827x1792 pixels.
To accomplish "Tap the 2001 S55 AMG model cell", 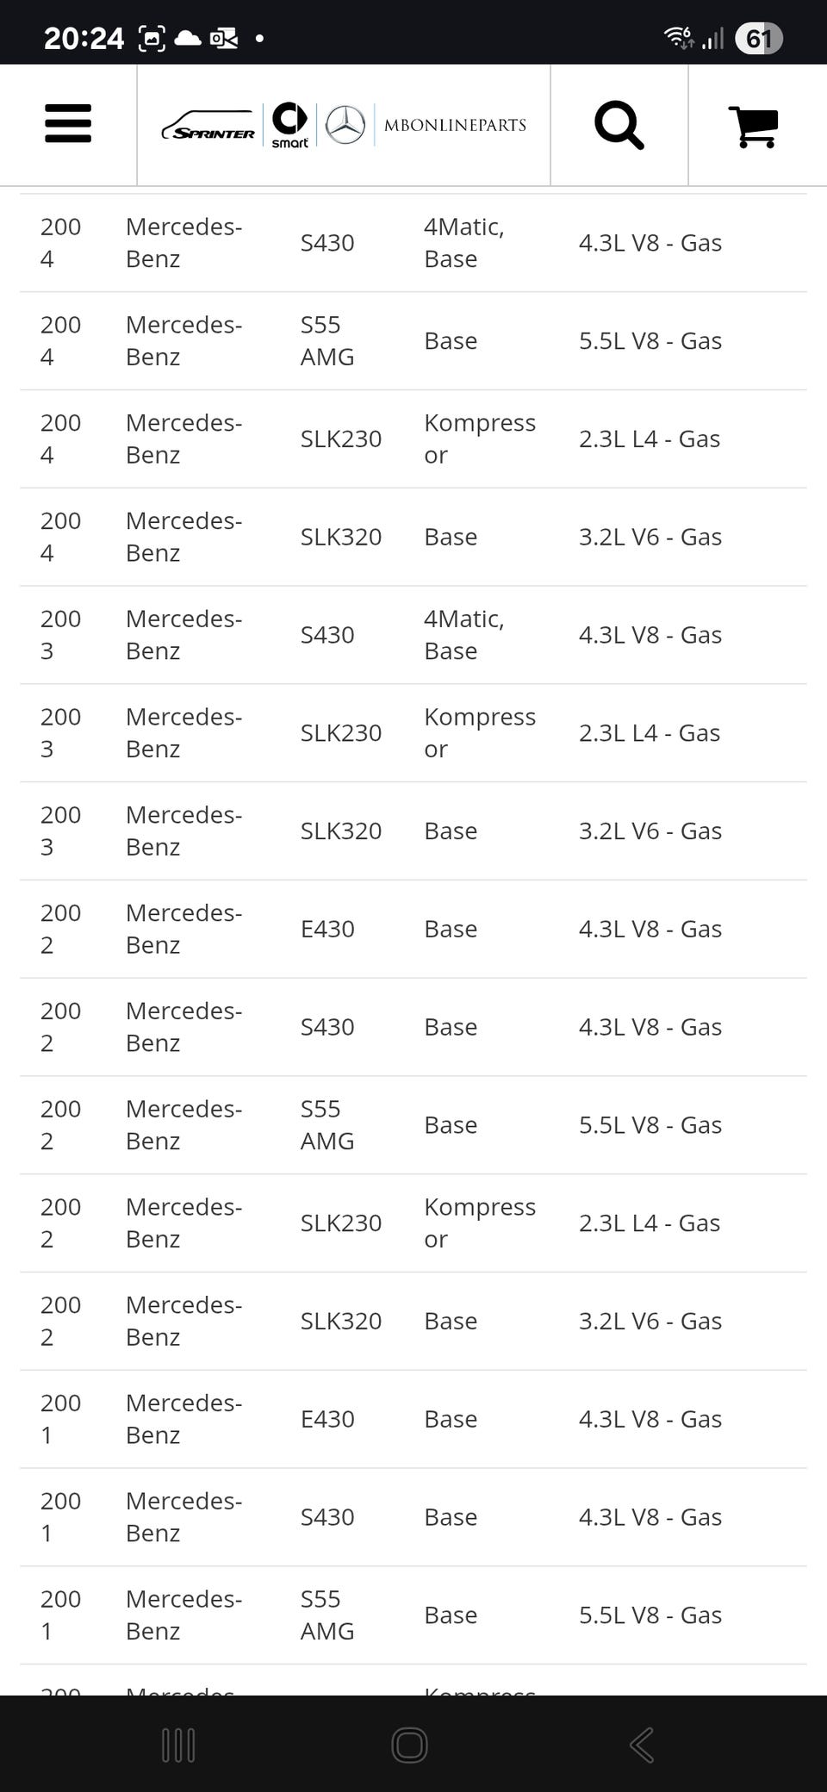I will (x=327, y=1615).
